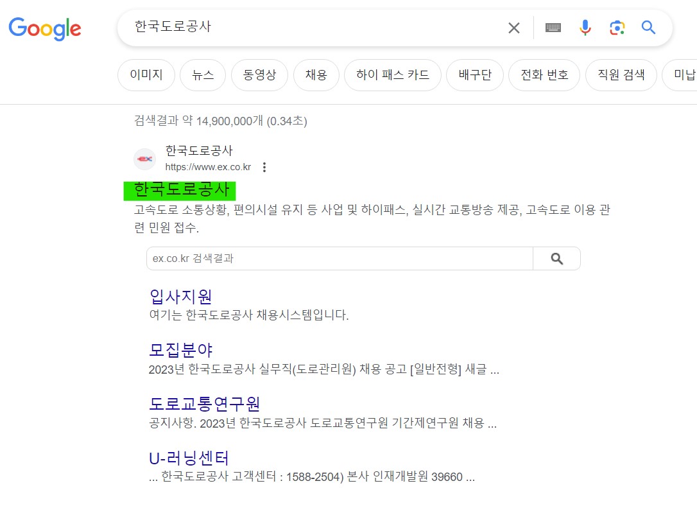Viewport: 697px width, 506px height.
Task: Start voice search with the microphone icon
Action: click(x=585, y=28)
